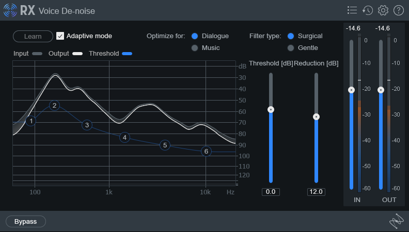This screenshot has width=409, height=232.
Task: Click the OUT meter label
Action: [389, 200]
